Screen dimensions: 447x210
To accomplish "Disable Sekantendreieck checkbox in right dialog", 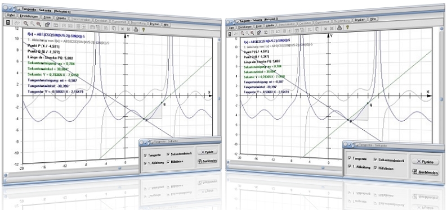I will click(x=376, y=159).
